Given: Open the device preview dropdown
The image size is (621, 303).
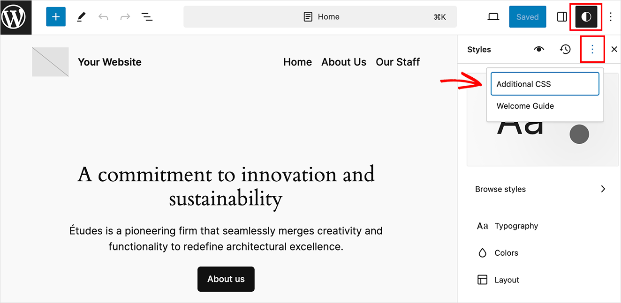Looking at the screenshot, I should 493,16.
